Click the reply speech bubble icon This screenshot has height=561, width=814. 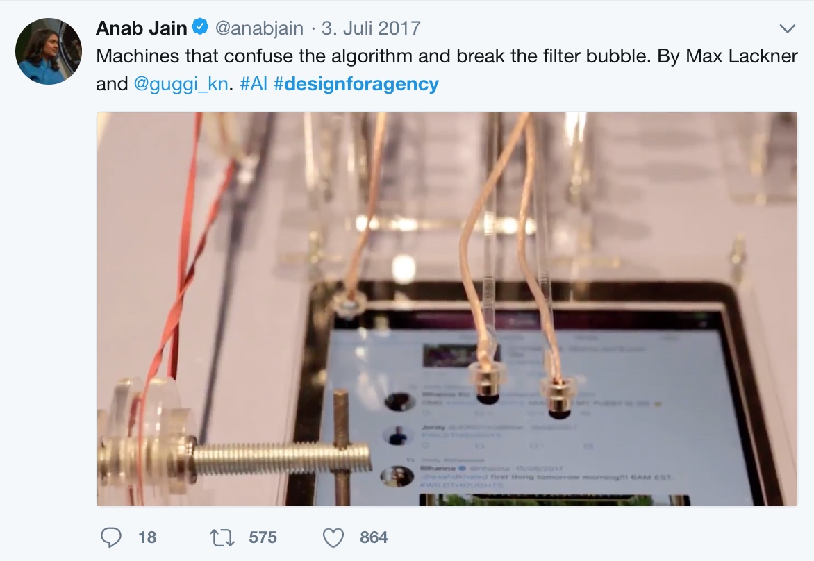point(110,537)
